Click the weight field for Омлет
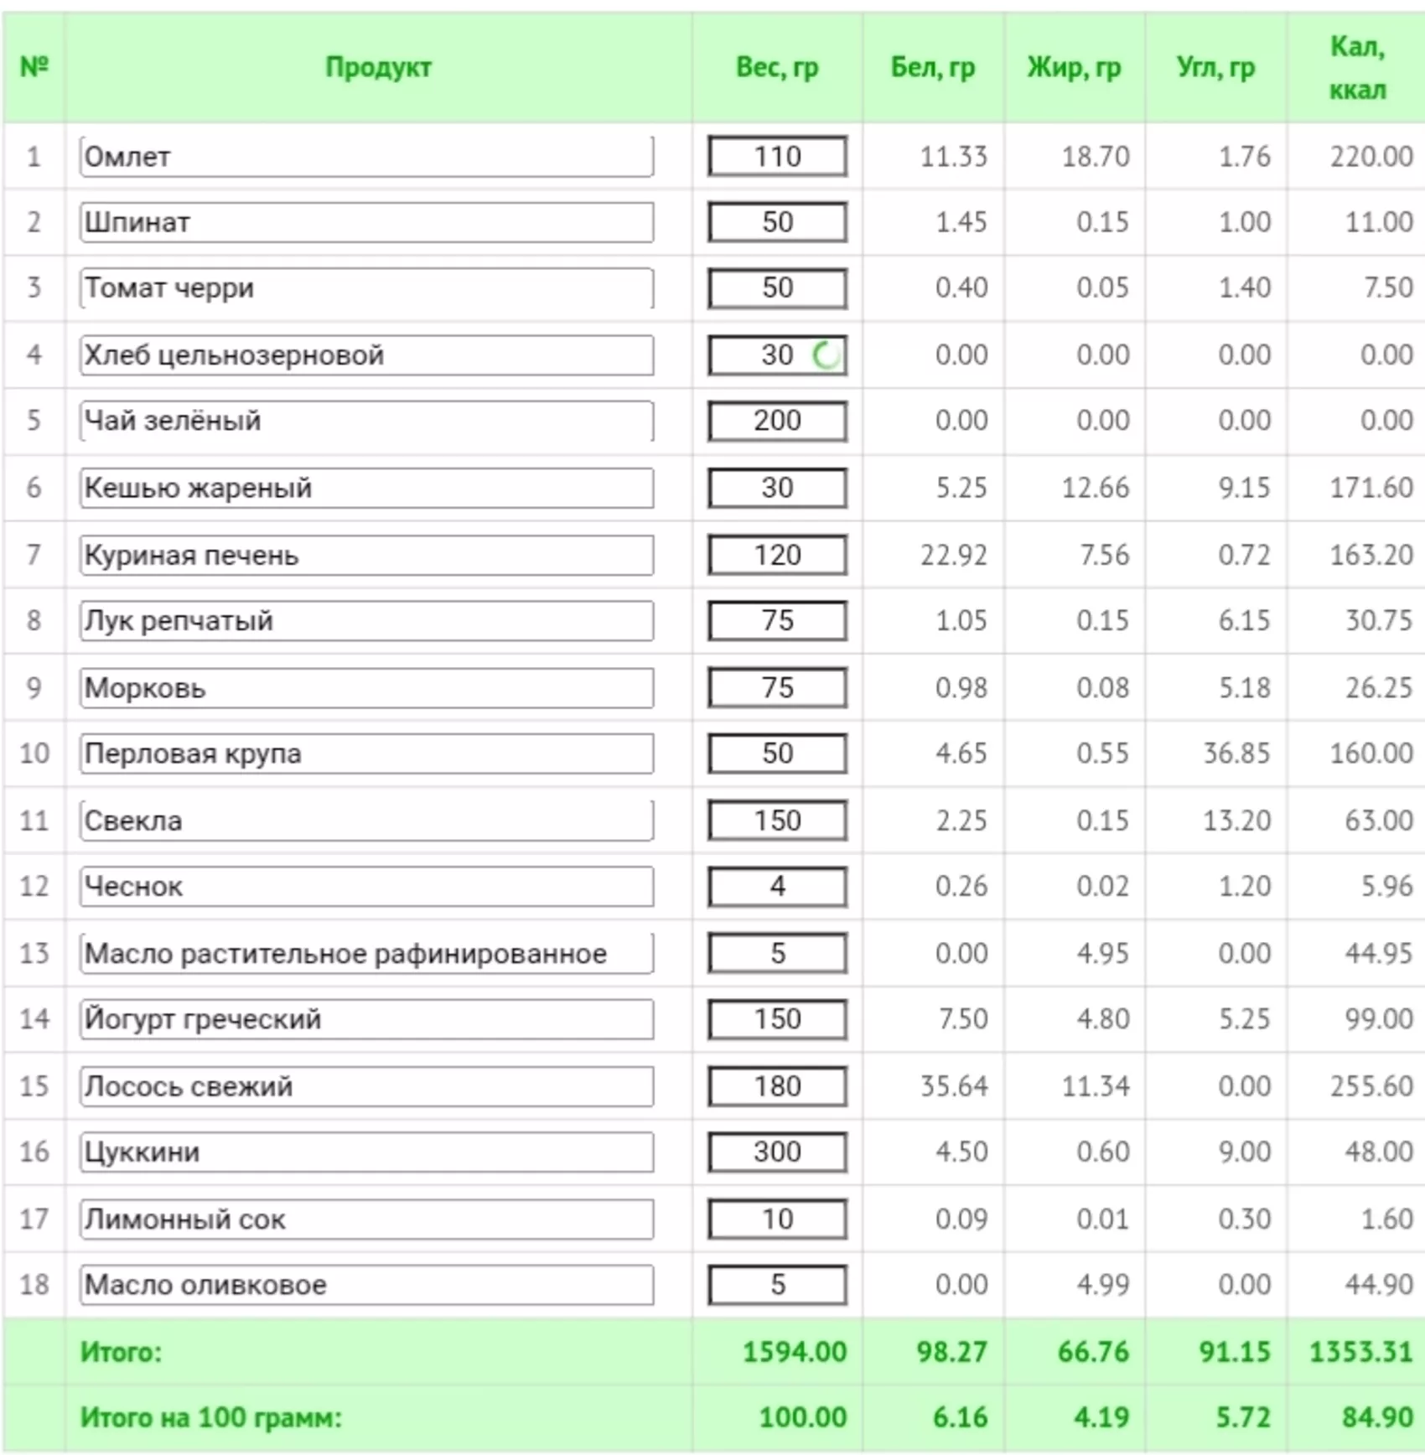 coord(777,156)
